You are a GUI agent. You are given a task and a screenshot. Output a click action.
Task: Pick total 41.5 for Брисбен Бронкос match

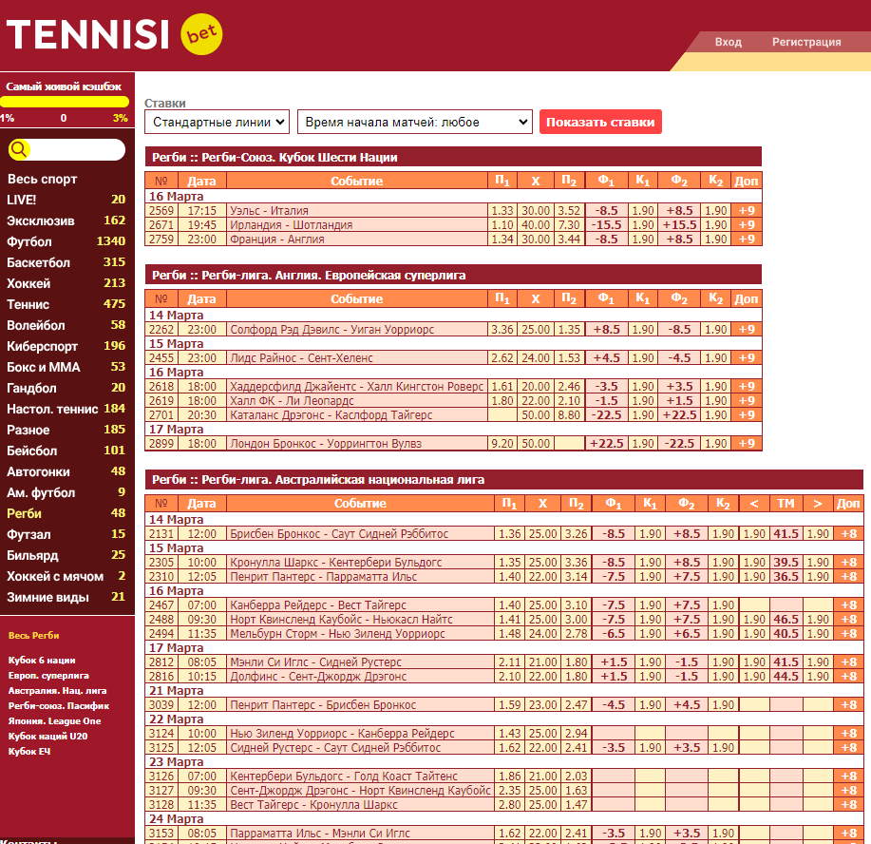[x=786, y=534]
